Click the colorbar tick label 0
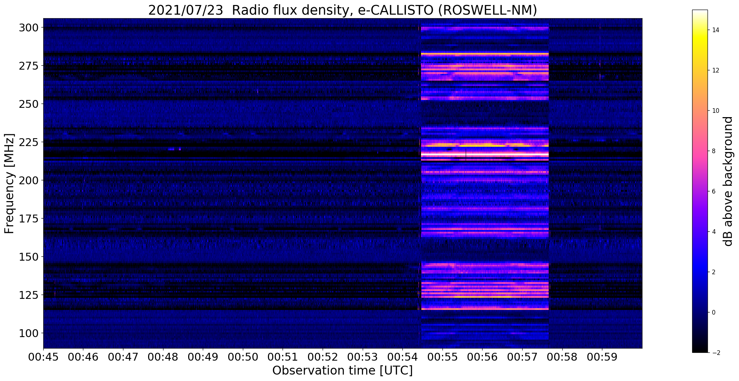 (x=714, y=312)
